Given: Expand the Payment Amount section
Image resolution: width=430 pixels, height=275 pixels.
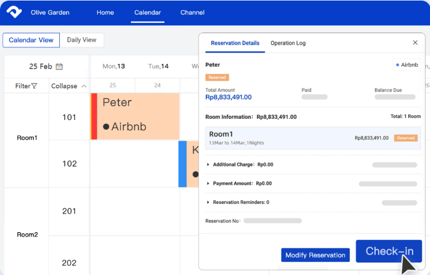Looking at the screenshot, I should click(208, 183).
